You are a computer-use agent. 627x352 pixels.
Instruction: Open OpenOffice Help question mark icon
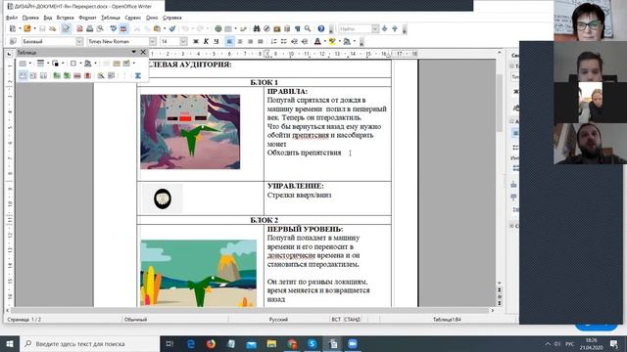321,28
